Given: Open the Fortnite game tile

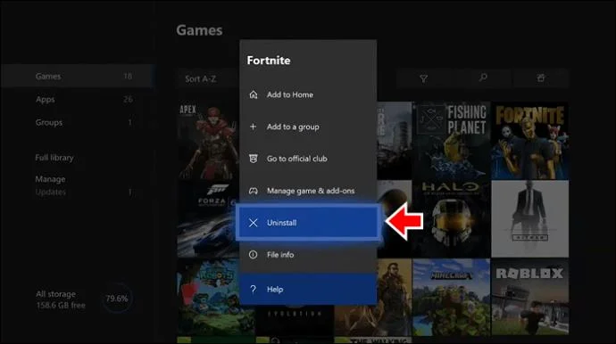Looking at the screenshot, I should pyautogui.click(x=530, y=141).
